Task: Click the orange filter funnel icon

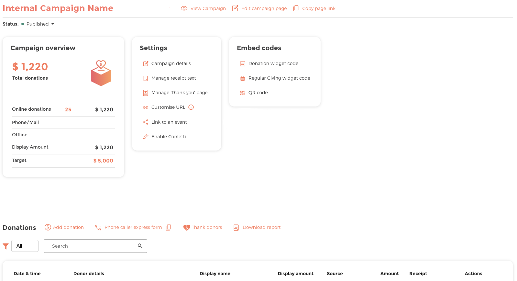Action: pos(5,246)
